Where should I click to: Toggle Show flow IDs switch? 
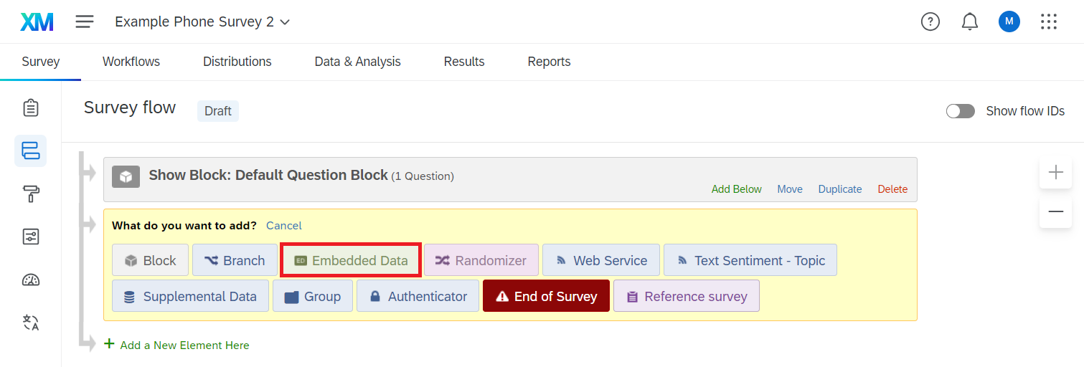960,111
